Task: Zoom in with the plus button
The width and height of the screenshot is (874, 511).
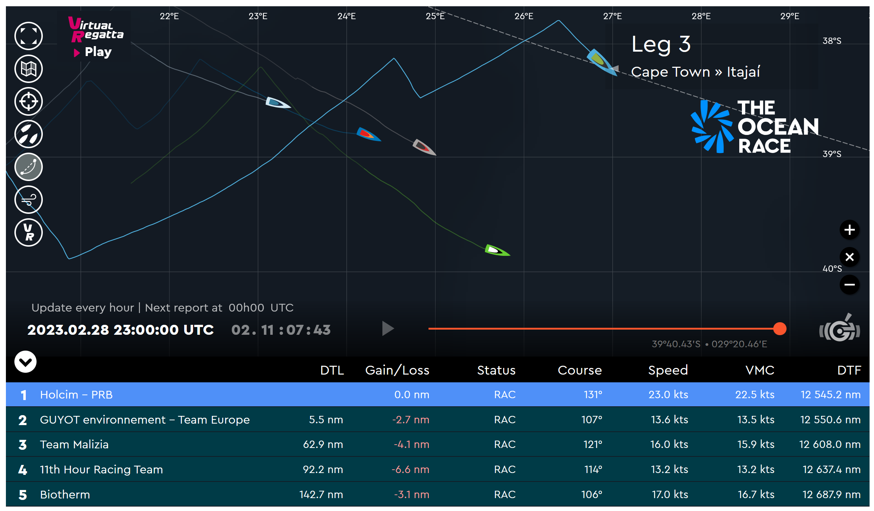Action: click(x=849, y=230)
